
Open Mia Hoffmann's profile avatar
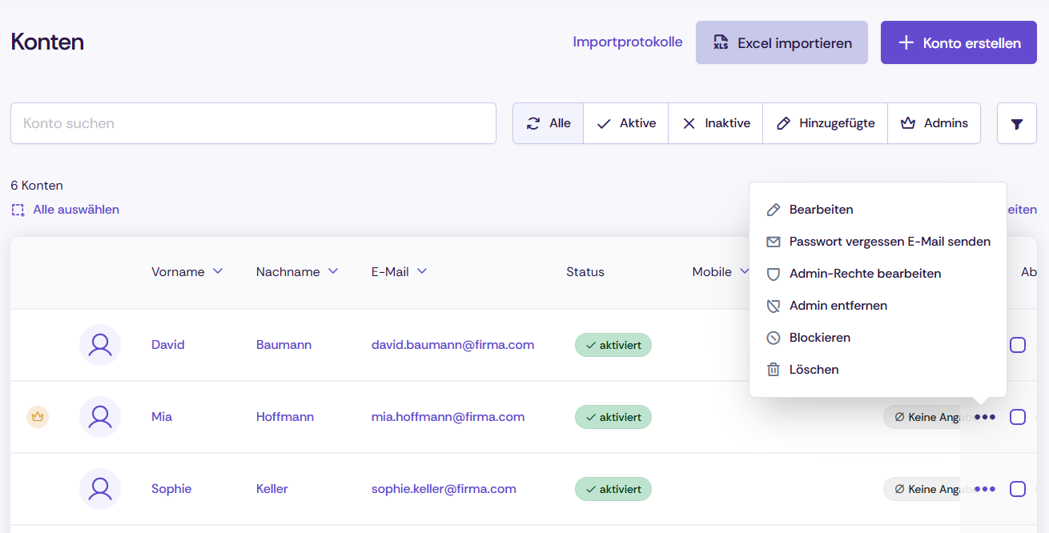coord(100,417)
